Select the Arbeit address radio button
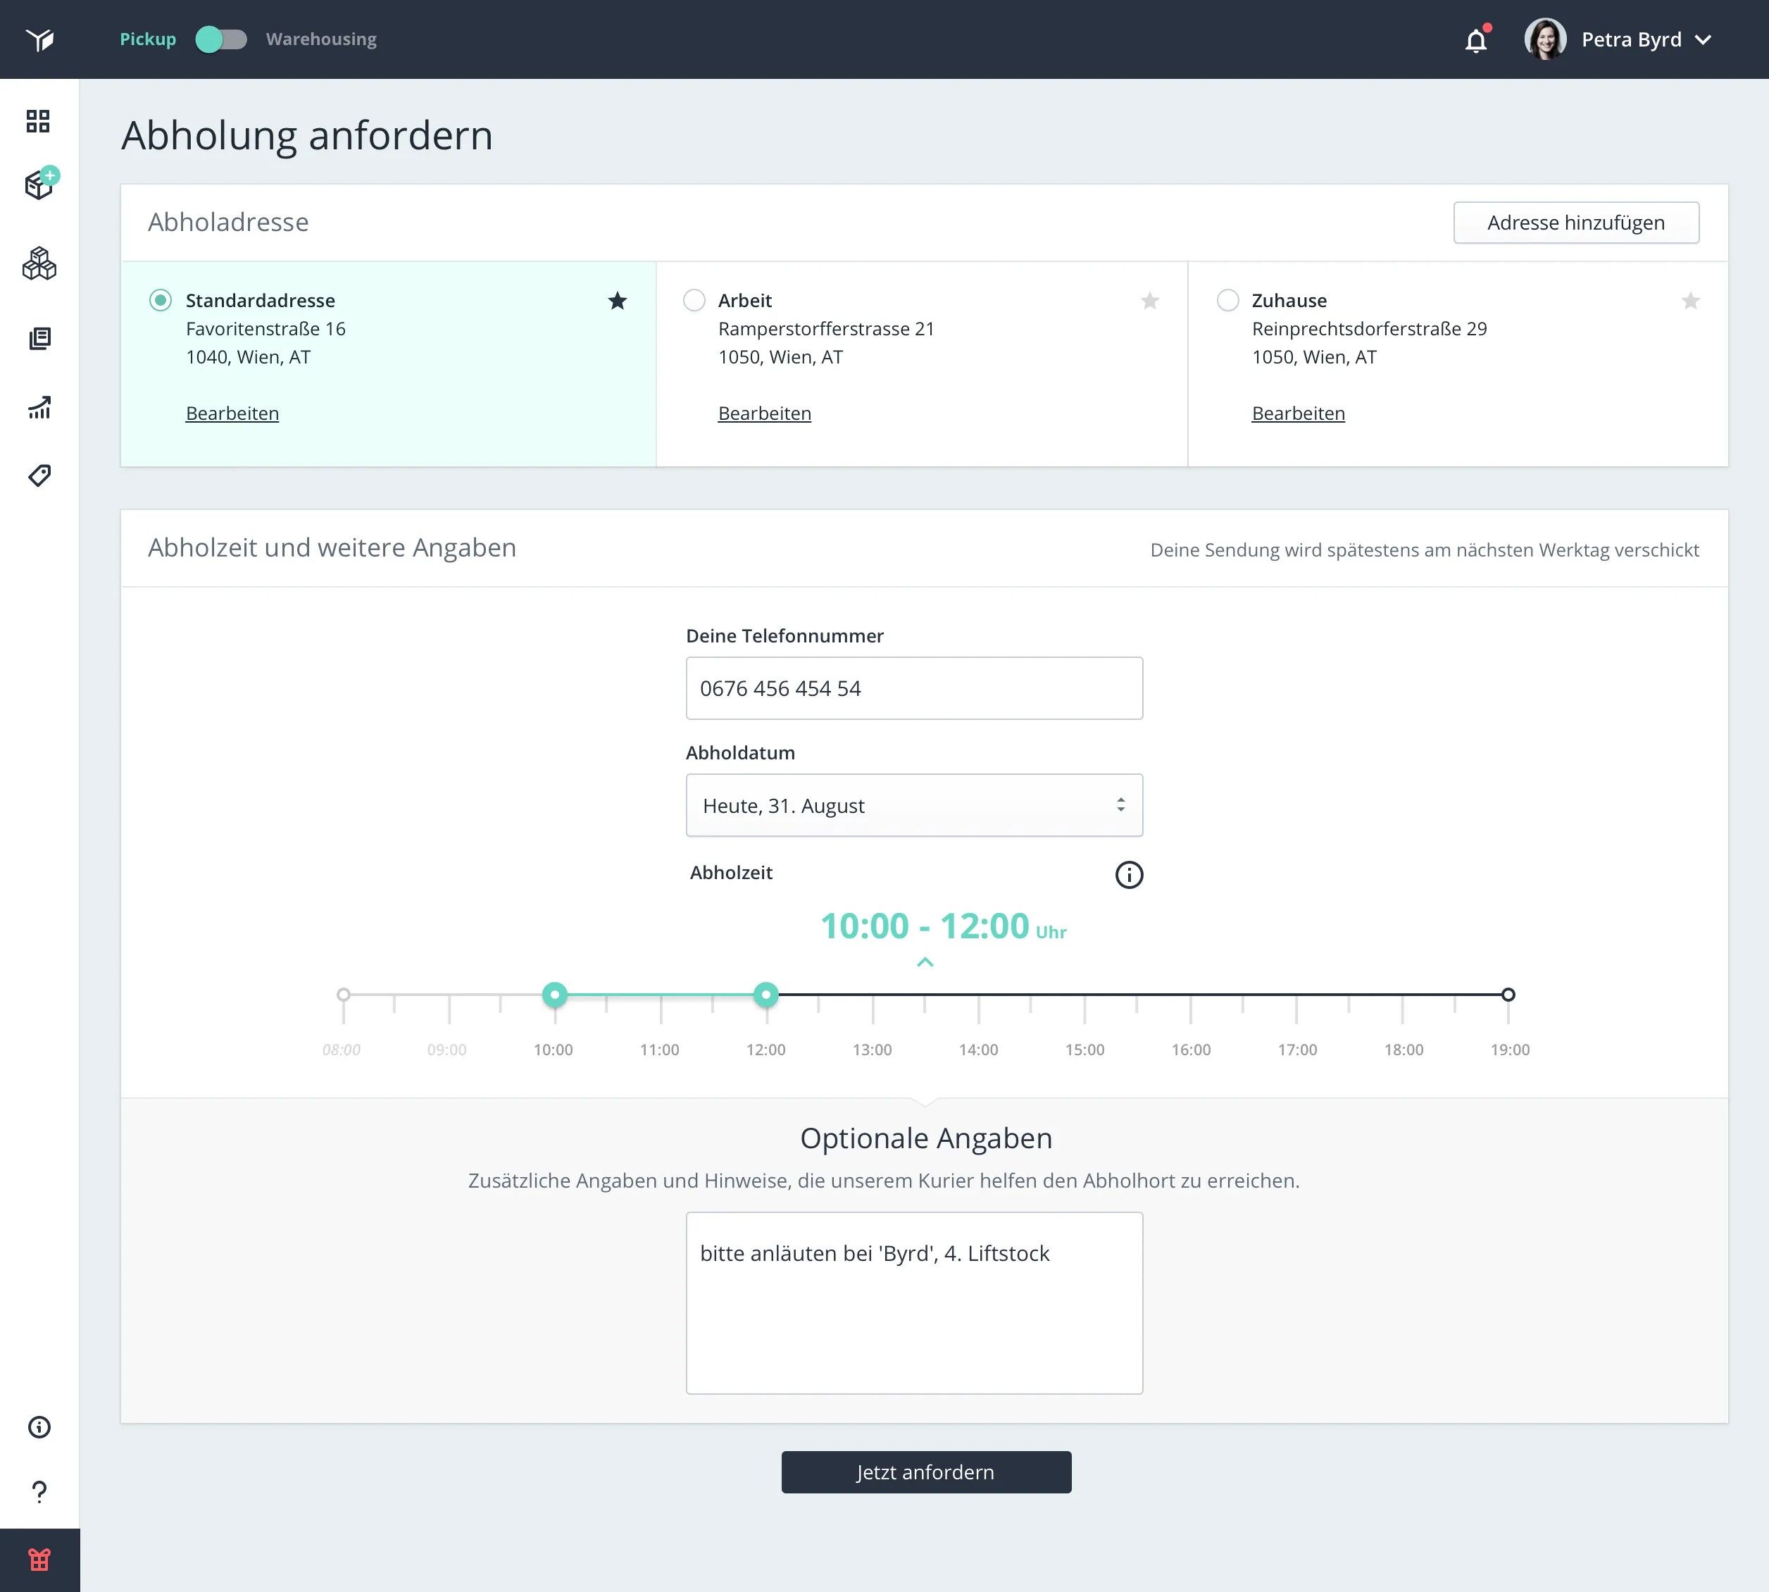 coord(694,301)
